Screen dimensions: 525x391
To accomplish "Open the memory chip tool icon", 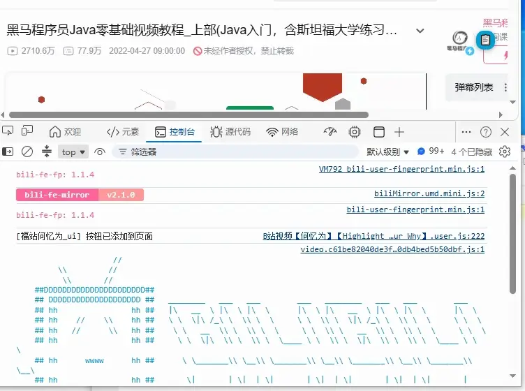I will [x=354, y=132].
